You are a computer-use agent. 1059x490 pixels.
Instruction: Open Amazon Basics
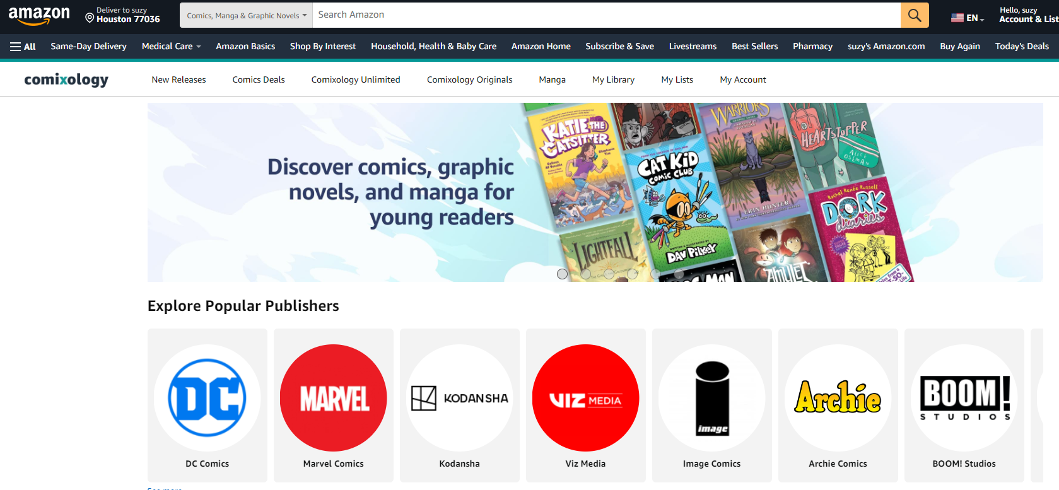click(x=245, y=47)
